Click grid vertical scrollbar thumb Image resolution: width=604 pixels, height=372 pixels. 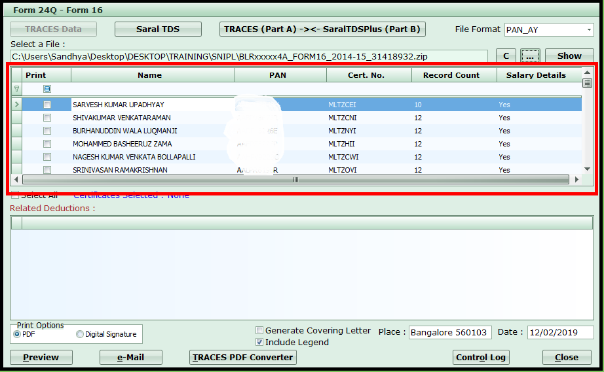(587, 82)
